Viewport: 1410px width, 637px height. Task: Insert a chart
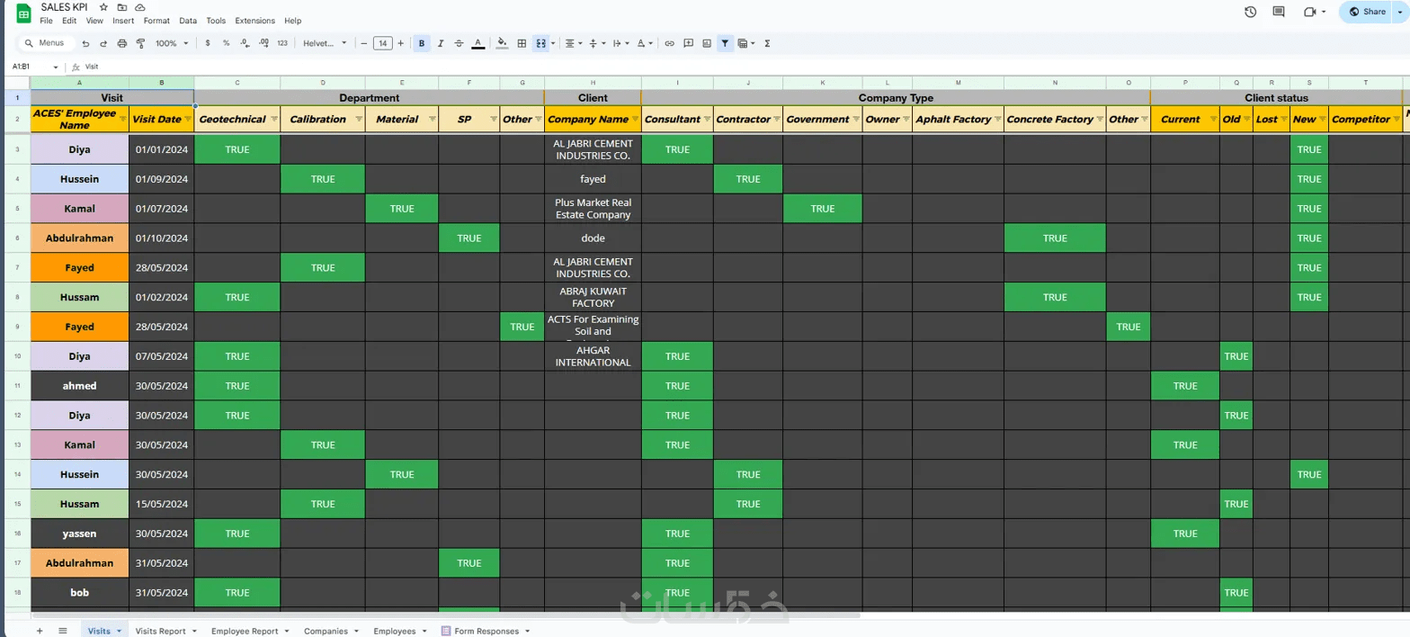707,43
